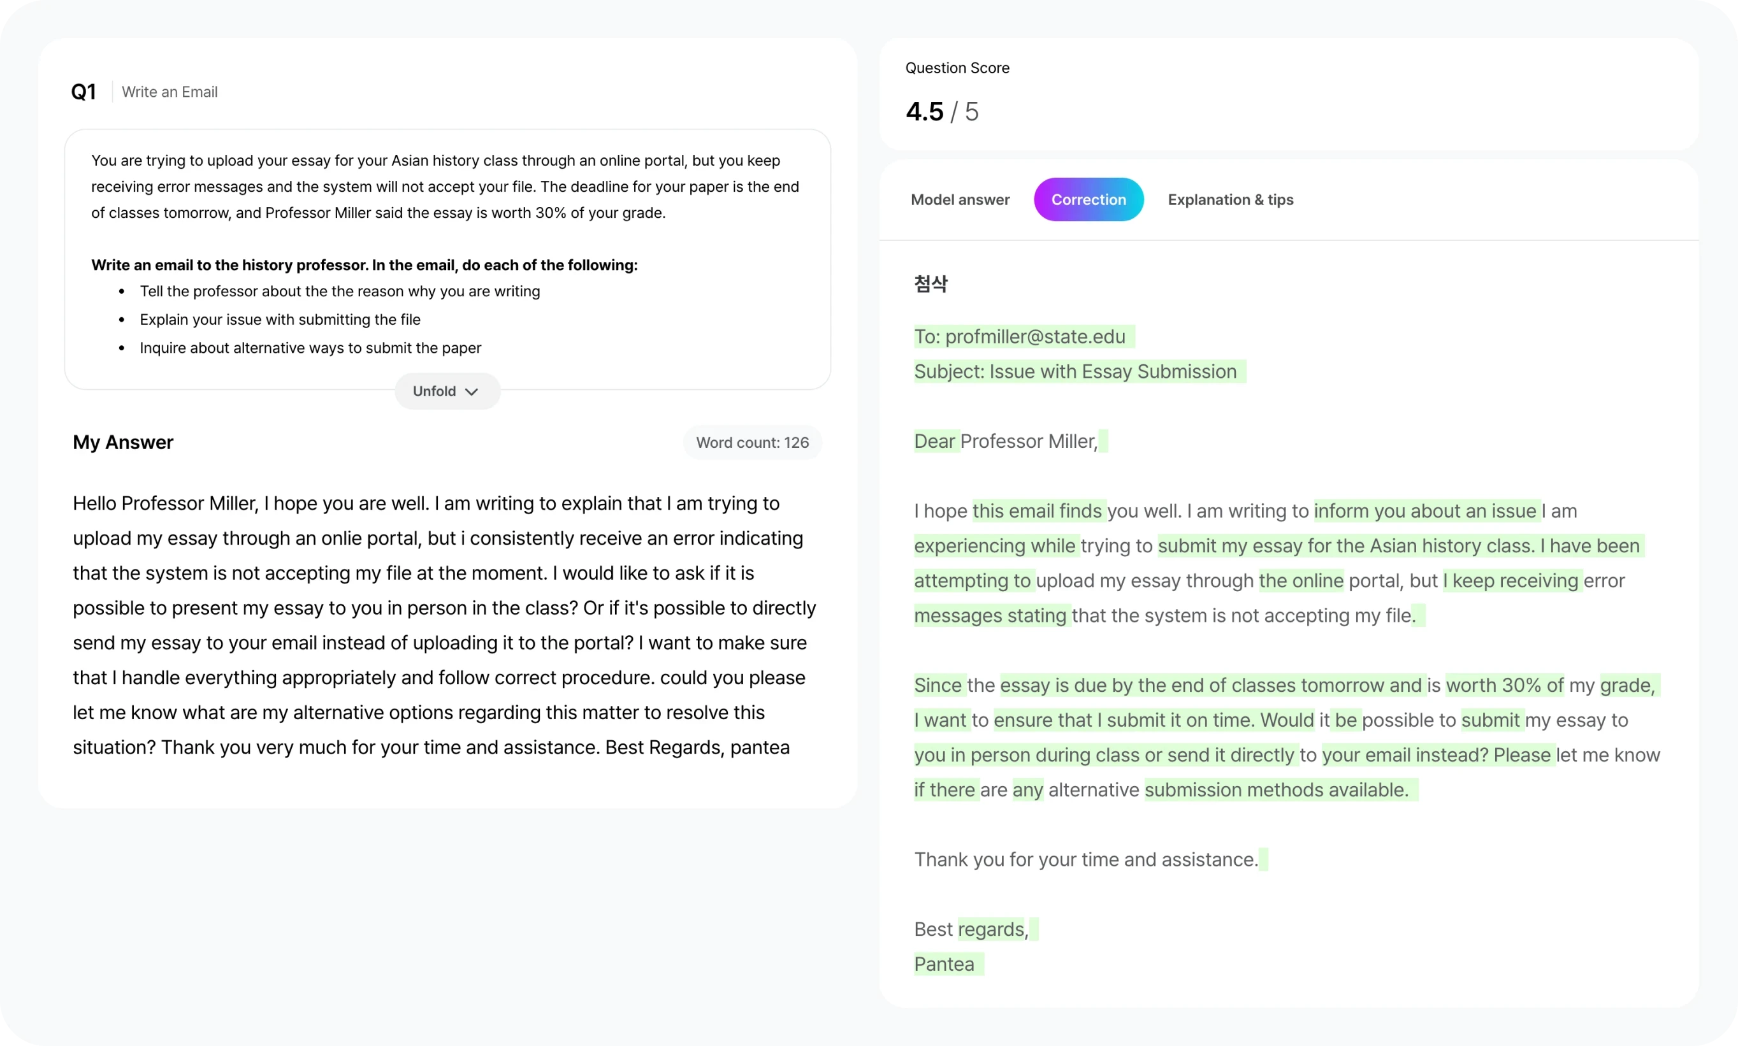Click the highlighted phrase "inform you about an issue"
The width and height of the screenshot is (1738, 1046).
click(x=1424, y=511)
